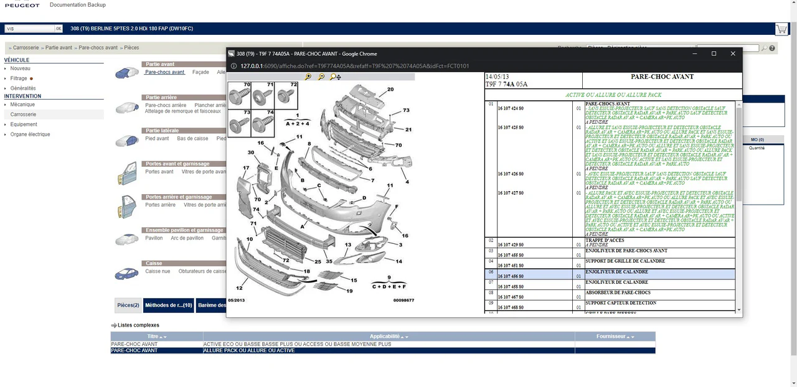This screenshot has width=797, height=387.
Task: Click the zoom out magnifier in the diagram viewer
Action: [321, 77]
